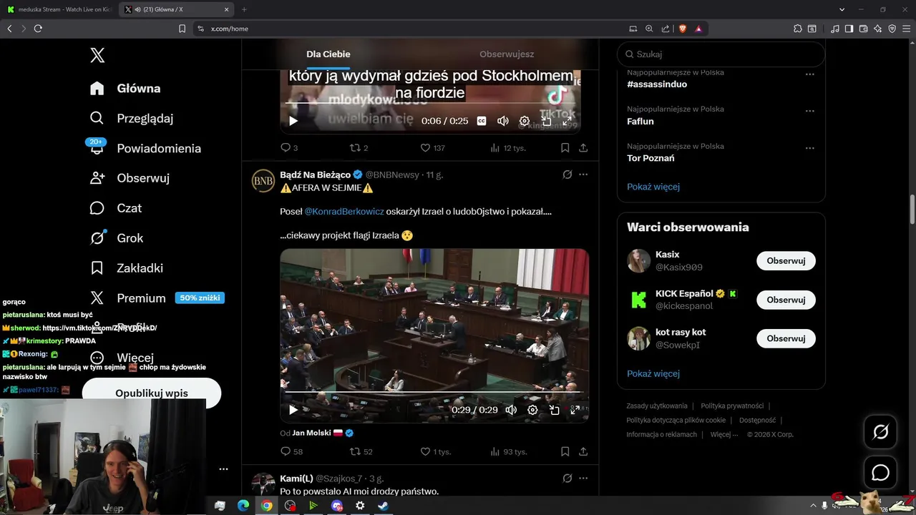Bookmark the BNBNewsy post
916x515 pixels.
coord(565,451)
